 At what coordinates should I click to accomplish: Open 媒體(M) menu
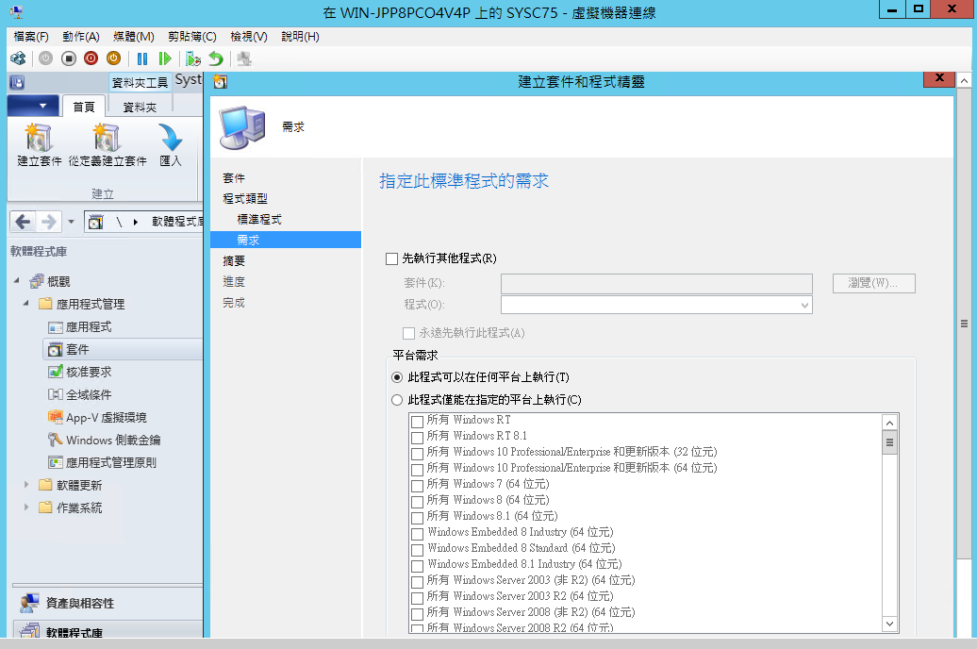134,37
